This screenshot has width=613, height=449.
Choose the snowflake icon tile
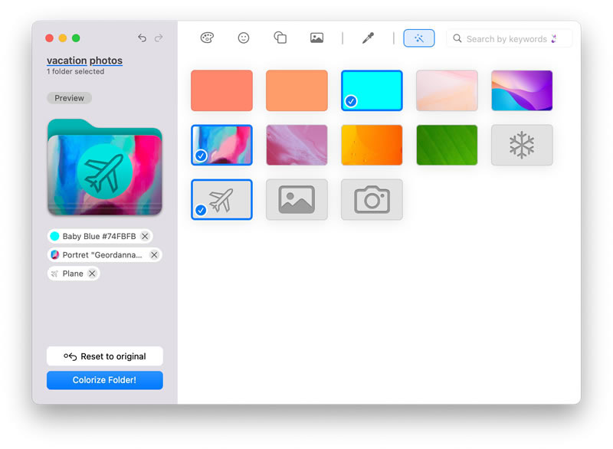pos(522,145)
